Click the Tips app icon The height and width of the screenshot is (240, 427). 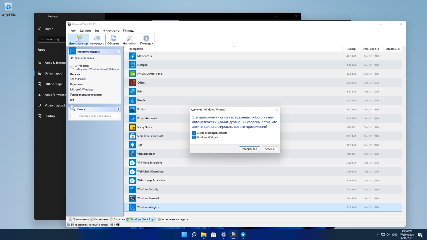tap(132, 145)
